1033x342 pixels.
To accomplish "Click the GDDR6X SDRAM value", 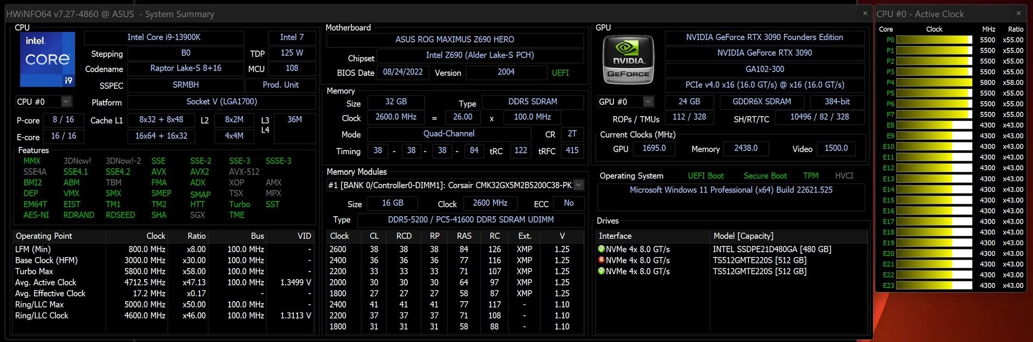I will point(762,102).
